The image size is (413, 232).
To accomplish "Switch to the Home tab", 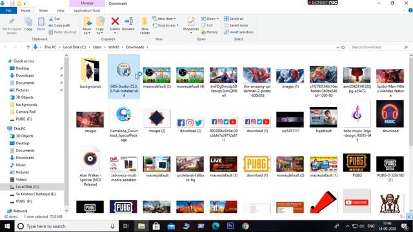I will (26, 10).
